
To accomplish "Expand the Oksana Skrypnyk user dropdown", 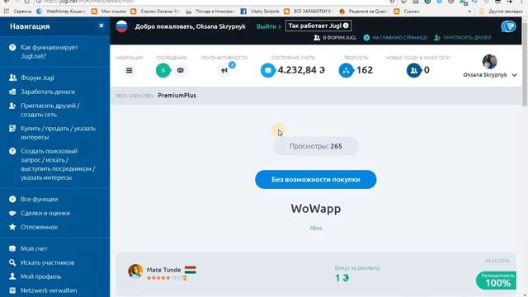I will tap(514, 75).
